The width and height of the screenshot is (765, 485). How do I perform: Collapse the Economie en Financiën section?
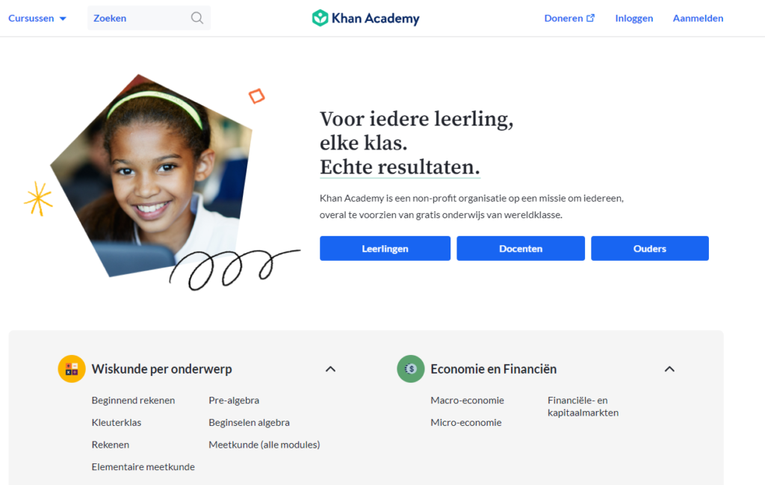tap(669, 369)
